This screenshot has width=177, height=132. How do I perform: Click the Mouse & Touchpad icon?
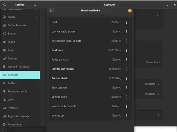4,67
